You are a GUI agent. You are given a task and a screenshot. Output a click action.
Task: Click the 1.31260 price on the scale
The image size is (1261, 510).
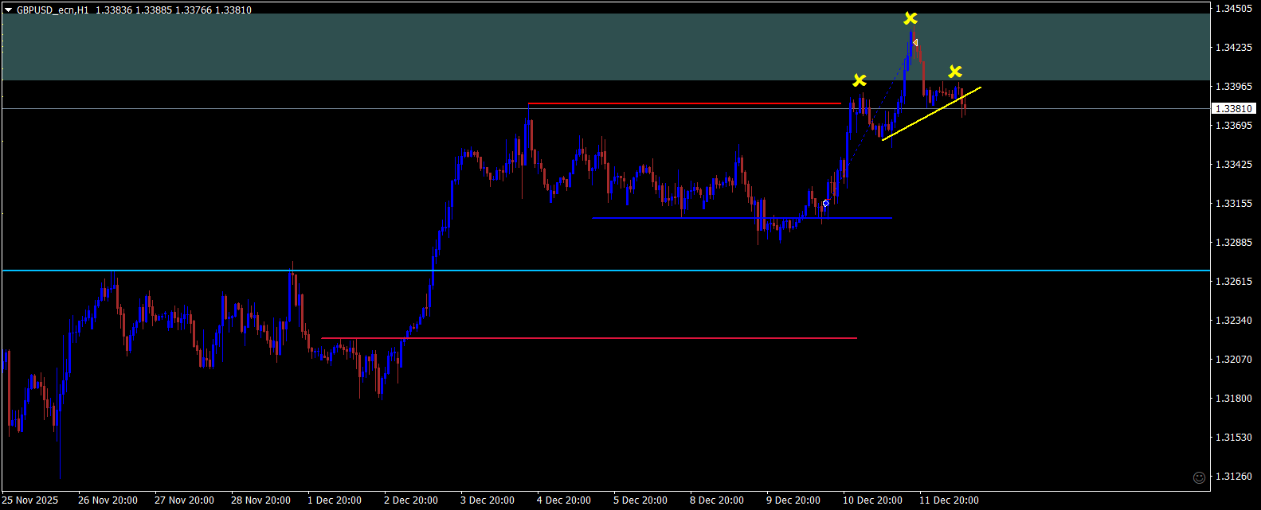pyautogui.click(x=1233, y=476)
